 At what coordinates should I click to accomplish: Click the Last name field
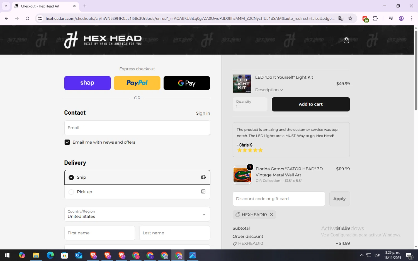click(174, 233)
